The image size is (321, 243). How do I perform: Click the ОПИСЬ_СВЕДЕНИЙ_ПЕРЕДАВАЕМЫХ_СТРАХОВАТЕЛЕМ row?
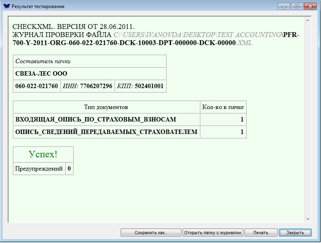[x=106, y=132]
